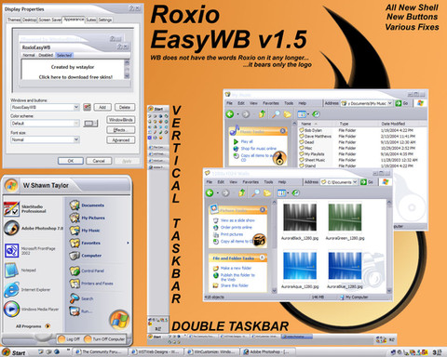Click the Delete button in Display Properties
This screenshot has width=447, height=357.
125,107
